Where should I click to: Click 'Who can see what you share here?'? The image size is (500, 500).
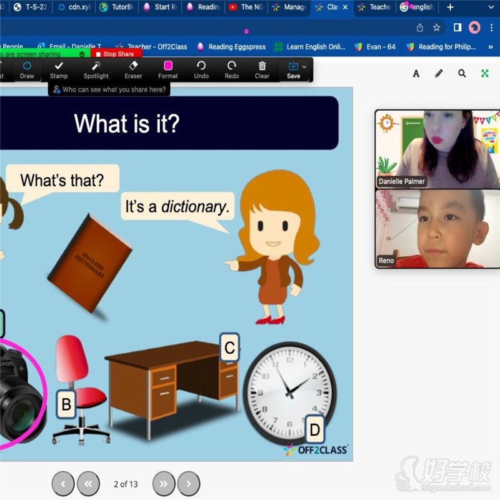point(109,90)
